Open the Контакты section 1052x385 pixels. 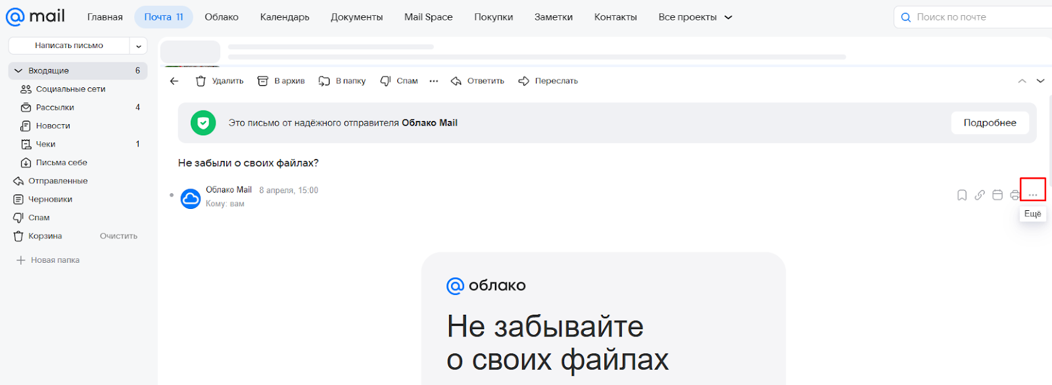[x=615, y=17]
